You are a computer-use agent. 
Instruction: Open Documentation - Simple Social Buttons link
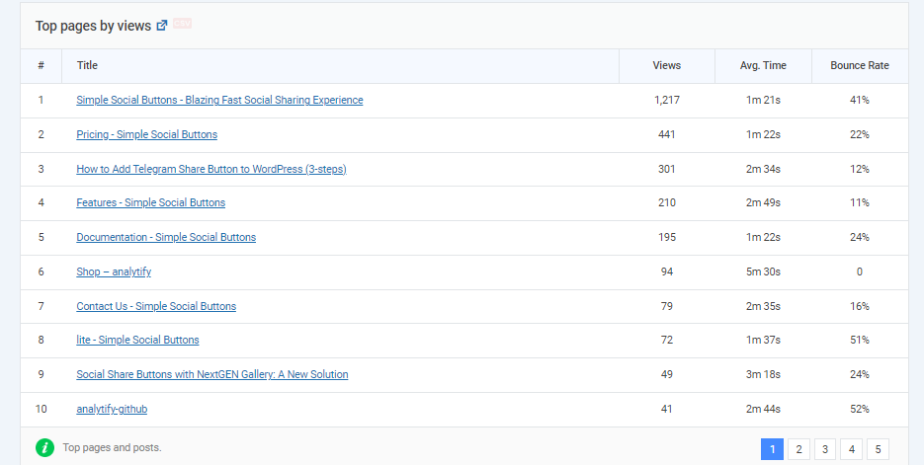pos(166,237)
